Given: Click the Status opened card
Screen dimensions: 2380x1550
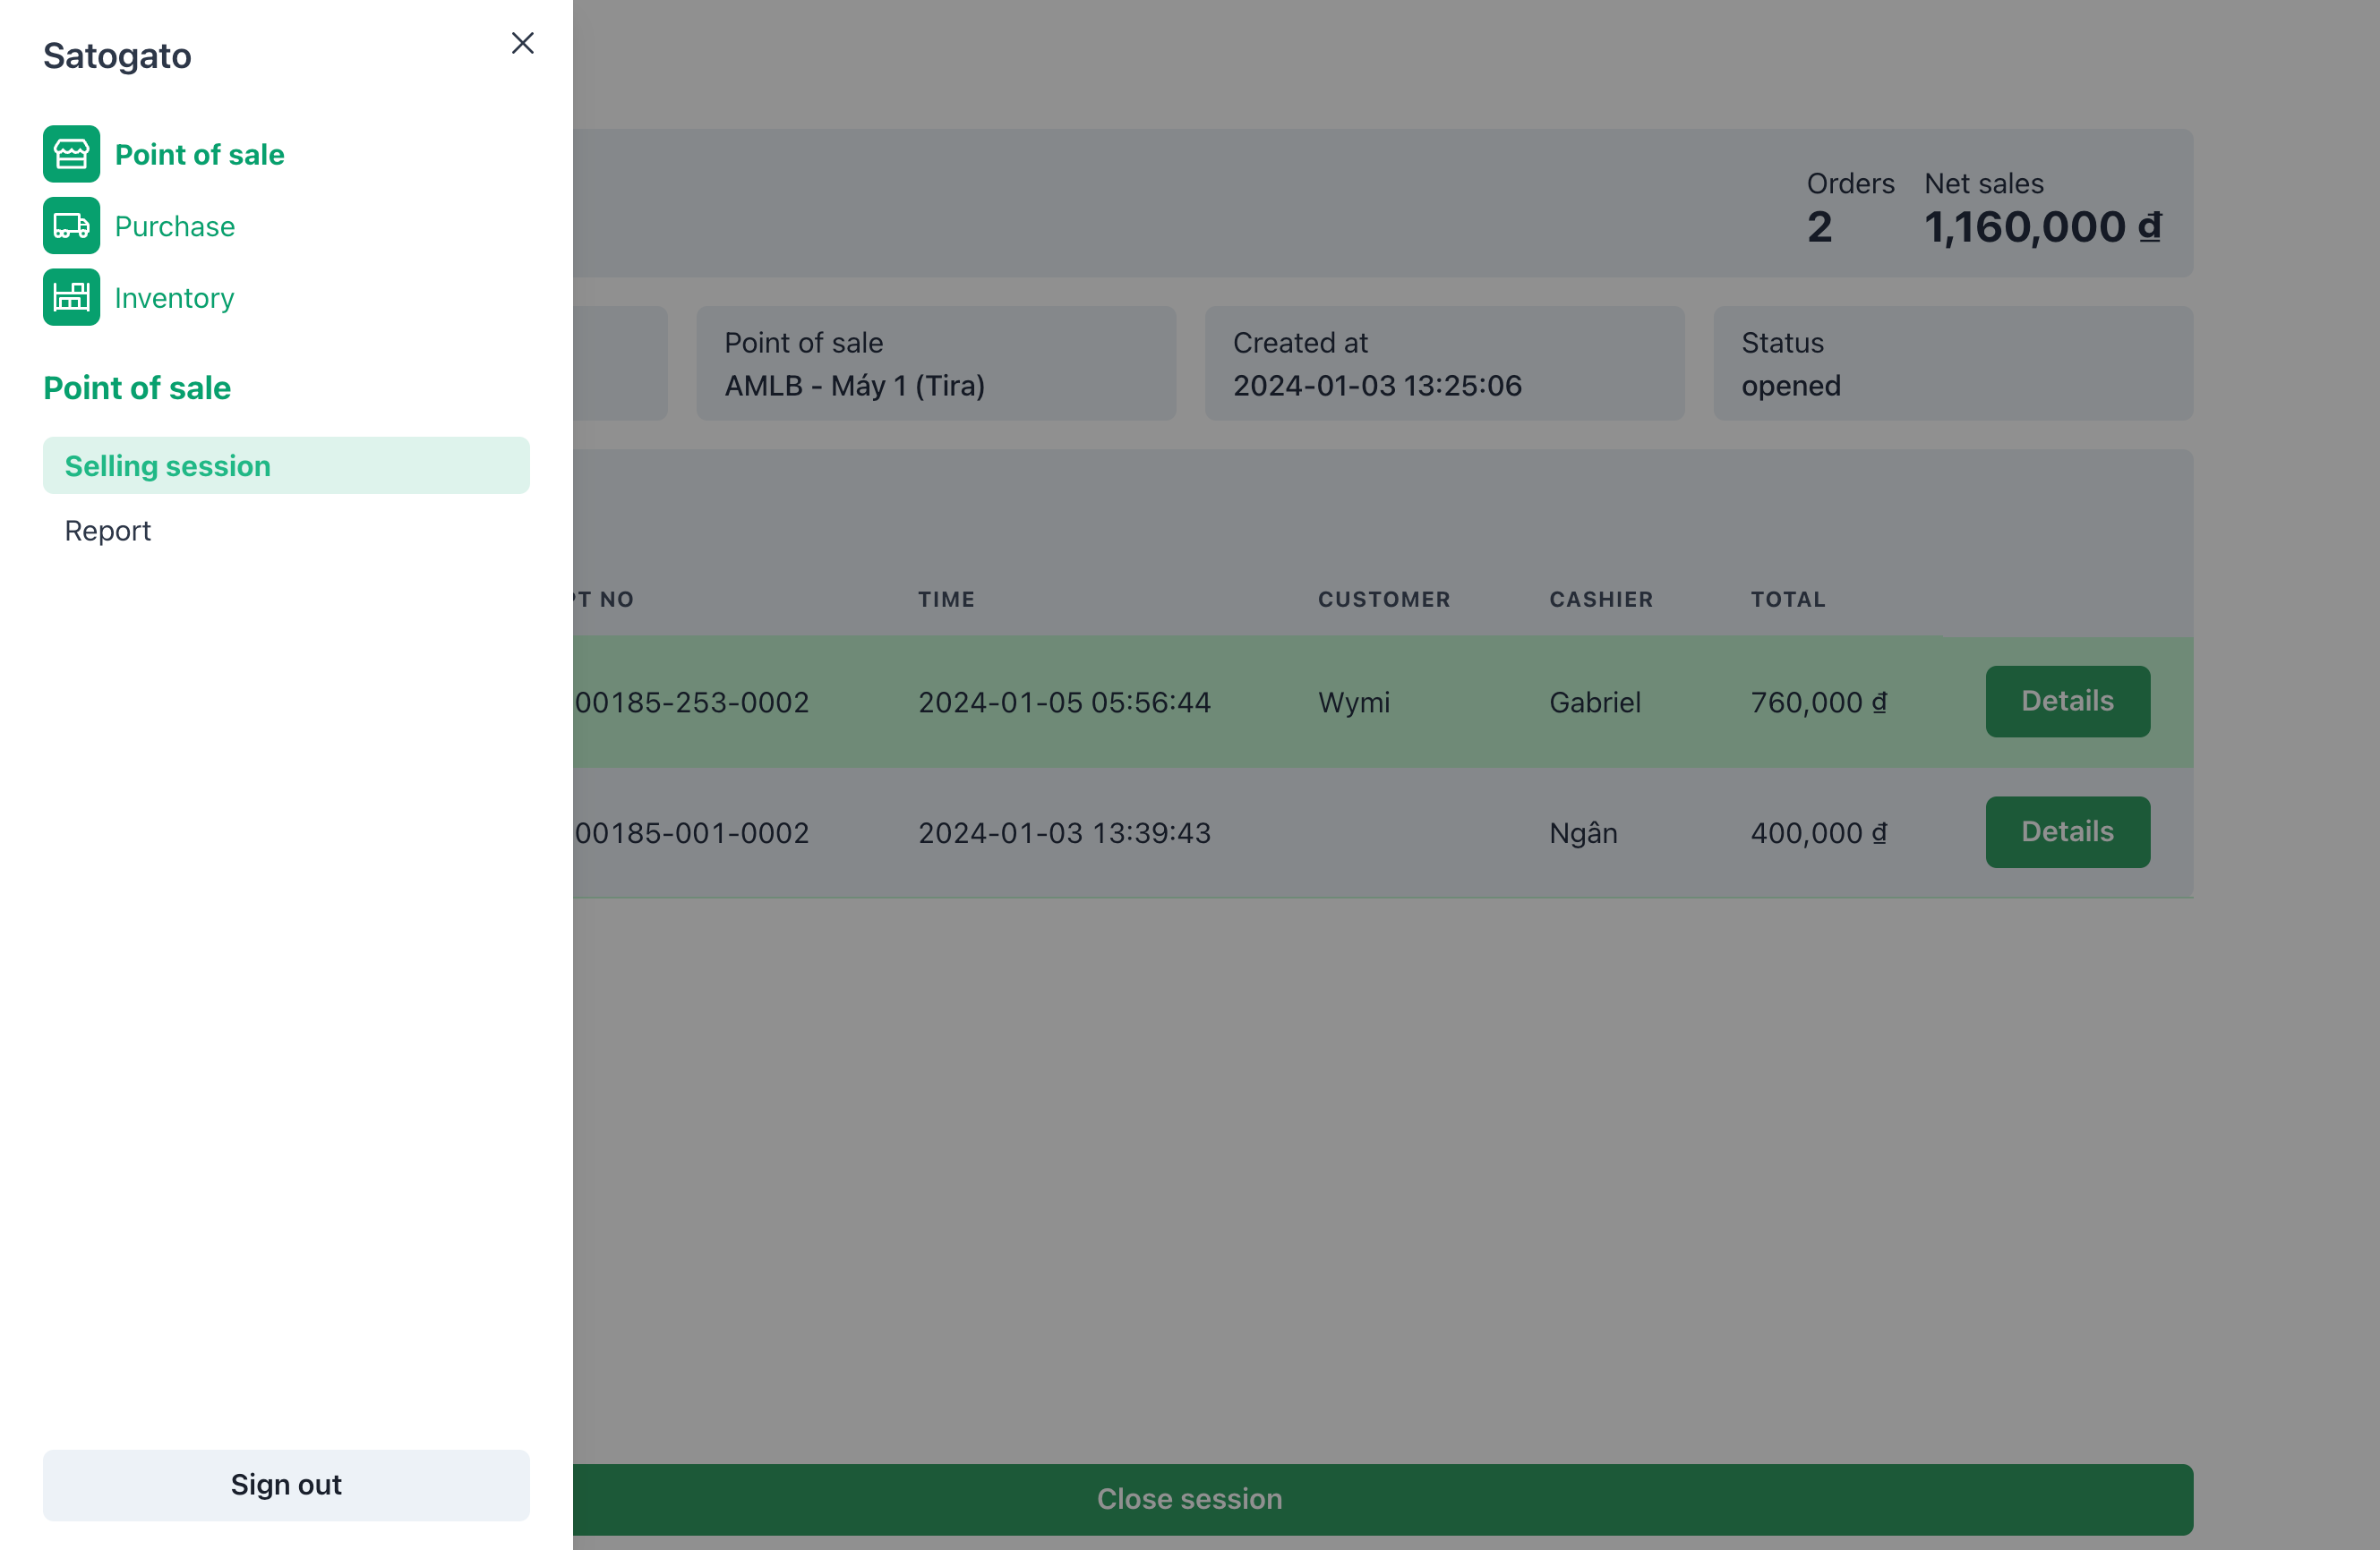Looking at the screenshot, I should (x=1951, y=363).
